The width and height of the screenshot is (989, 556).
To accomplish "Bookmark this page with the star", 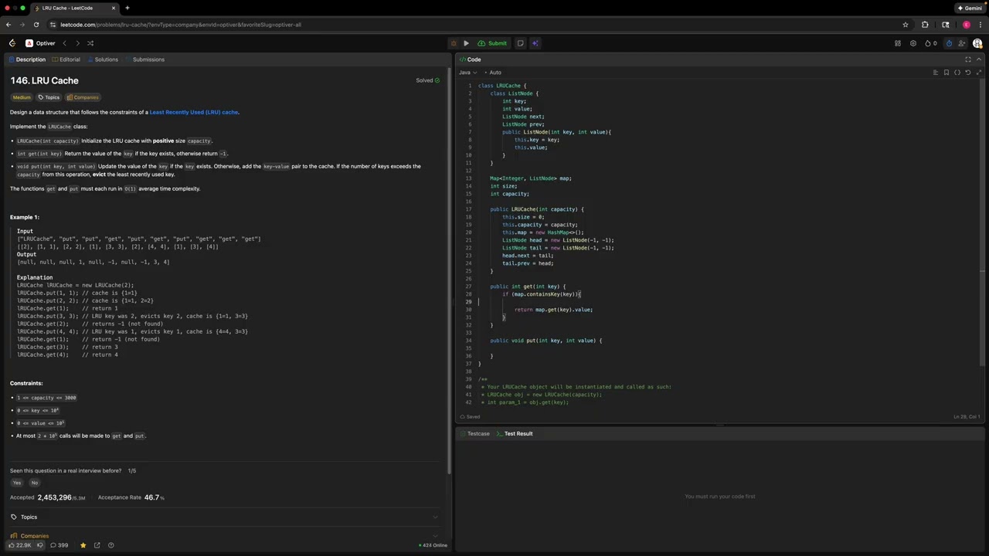I will tap(906, 25).
